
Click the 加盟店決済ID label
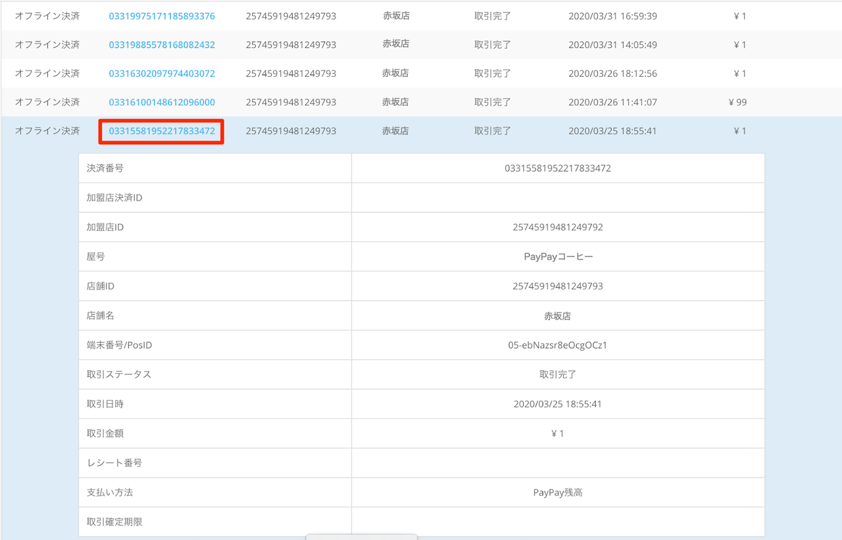click(x=114, y=197)
